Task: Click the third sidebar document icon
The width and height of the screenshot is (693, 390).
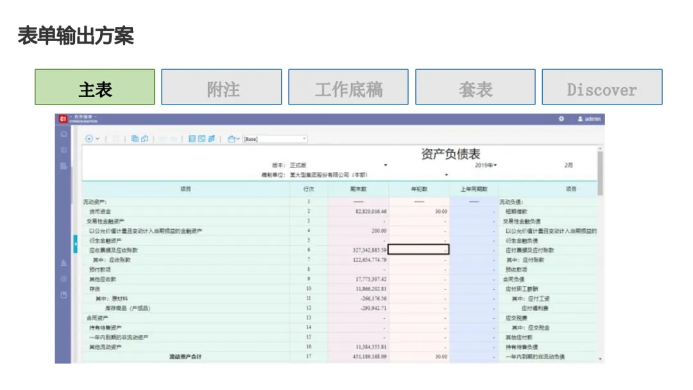Action: click(64, 166)
